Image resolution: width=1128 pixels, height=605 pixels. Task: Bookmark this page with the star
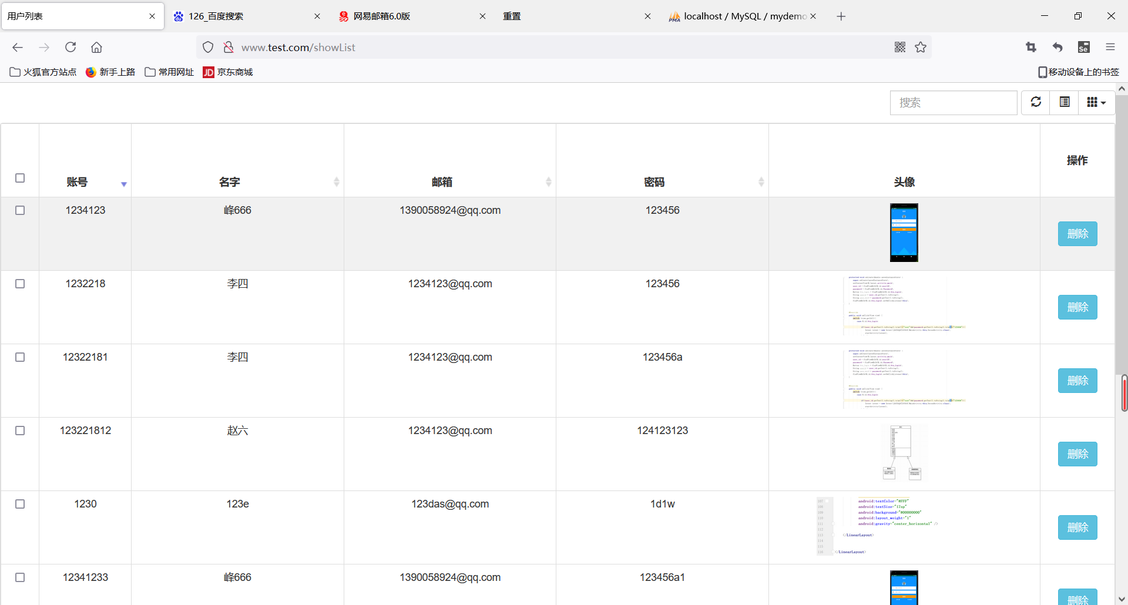921,48
